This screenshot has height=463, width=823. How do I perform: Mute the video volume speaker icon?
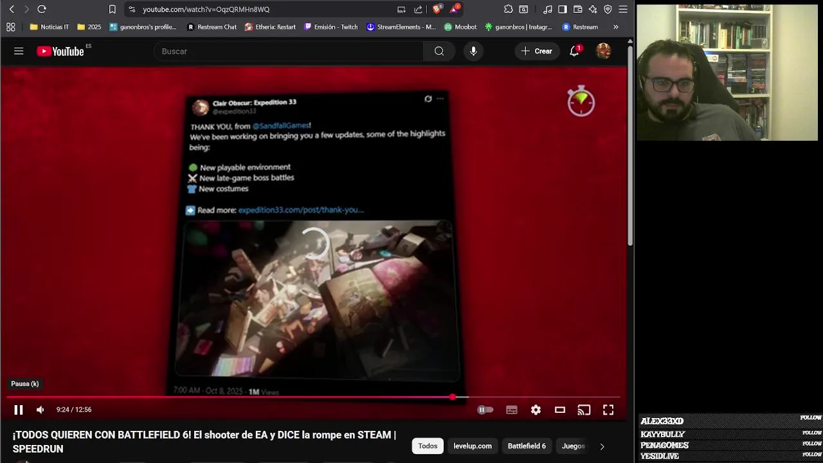tap(41, 410)
